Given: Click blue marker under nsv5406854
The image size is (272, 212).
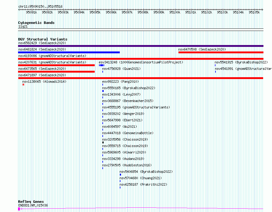Looking at the screenshot, I should [x=120, y=175].
